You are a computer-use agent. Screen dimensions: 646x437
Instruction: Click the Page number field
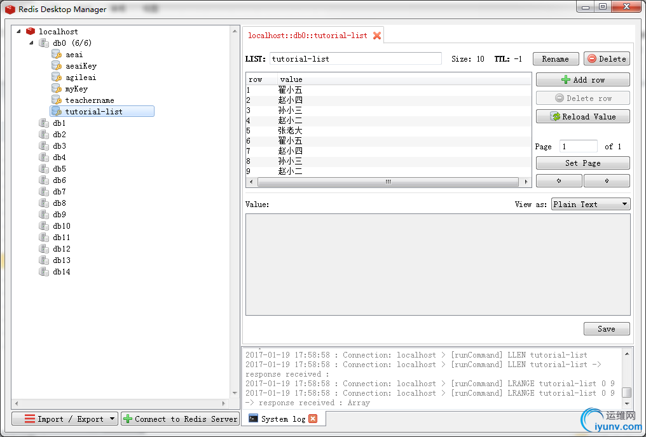[x=579, y=147]
